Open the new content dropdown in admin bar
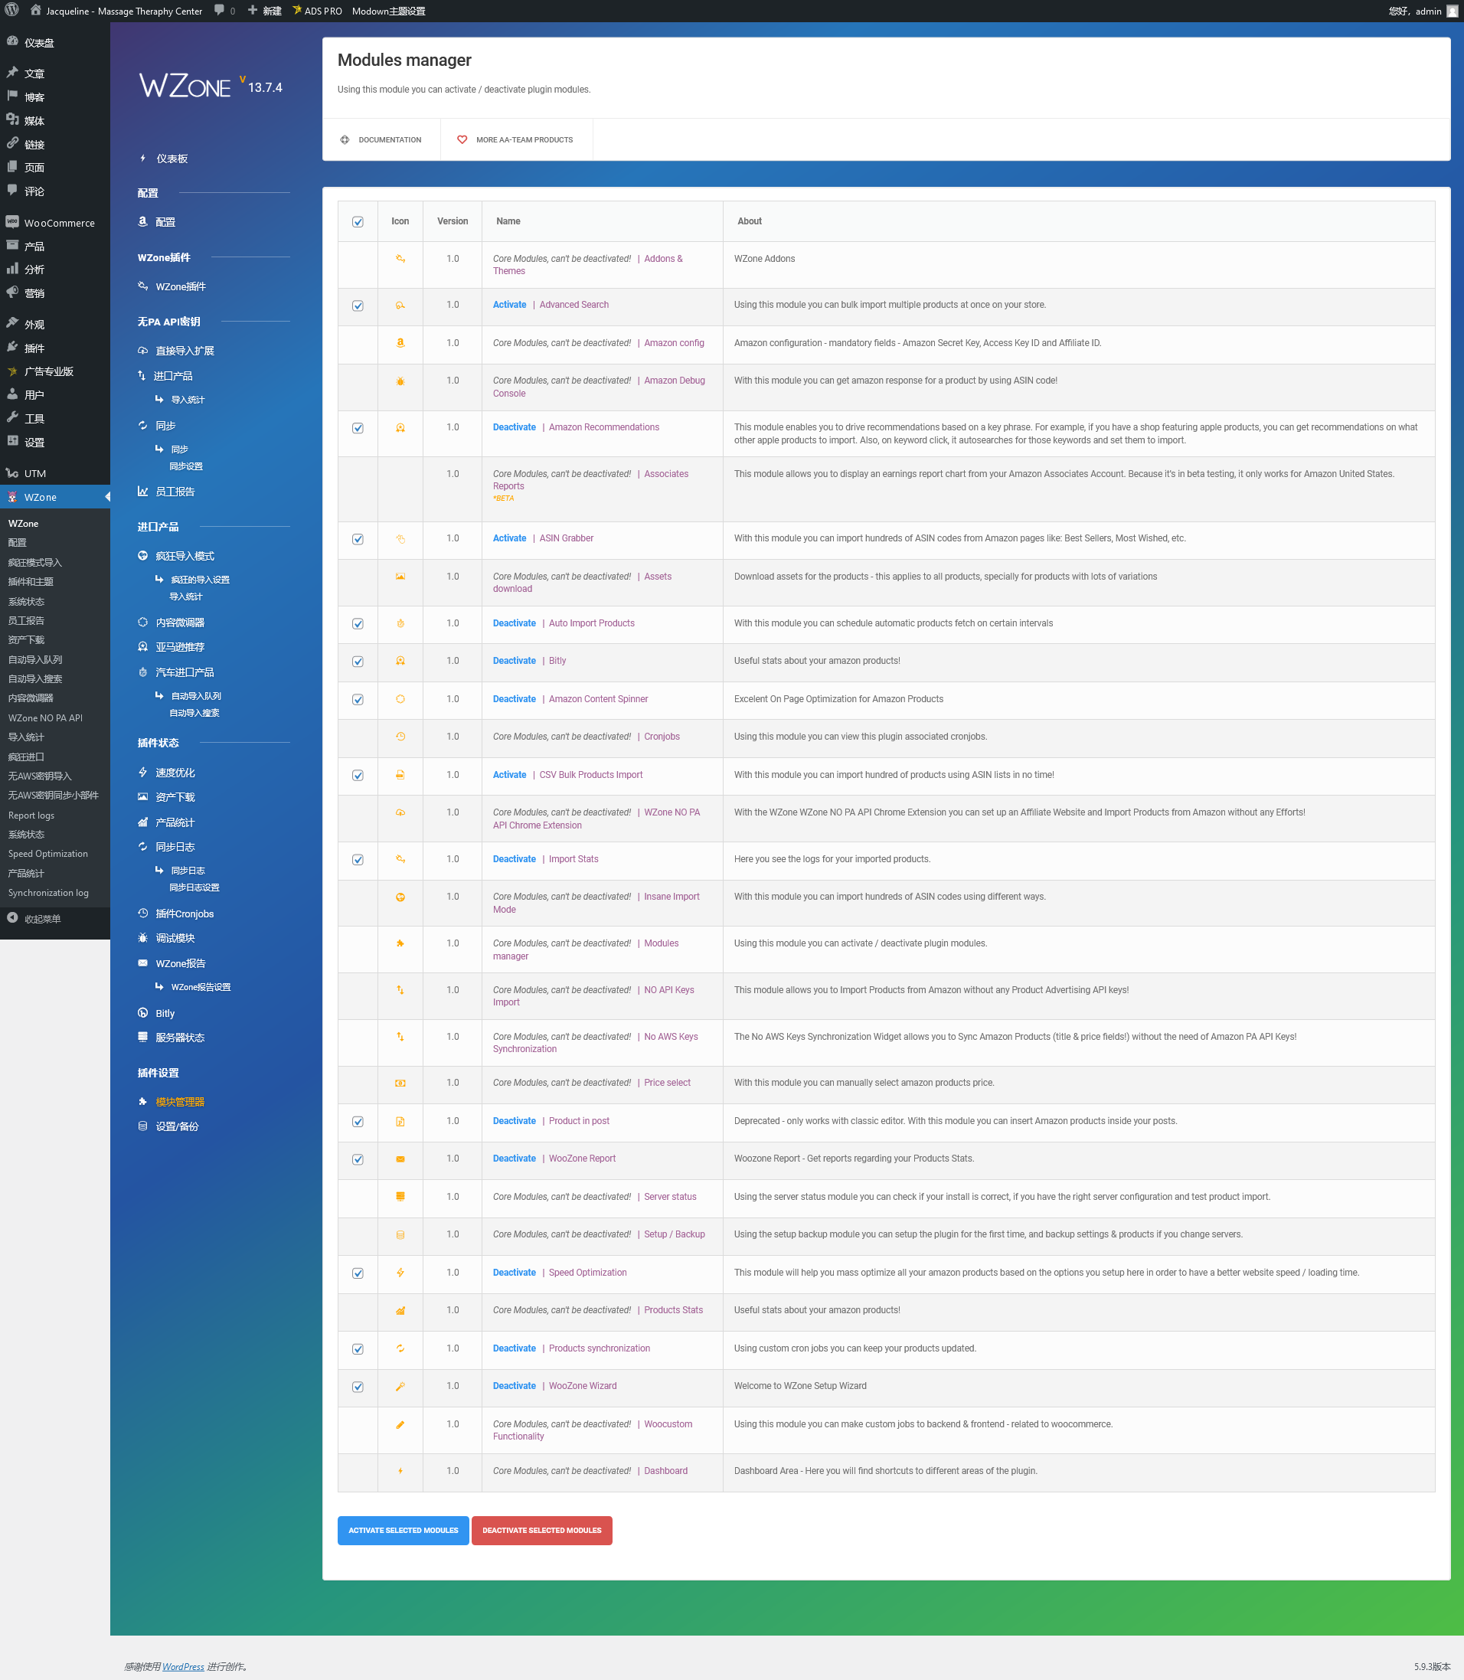 265,11
